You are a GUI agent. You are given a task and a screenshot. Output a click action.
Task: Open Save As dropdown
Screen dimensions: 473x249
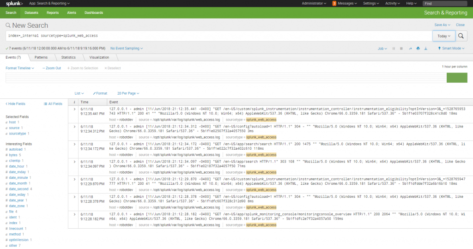coord(442,25)
